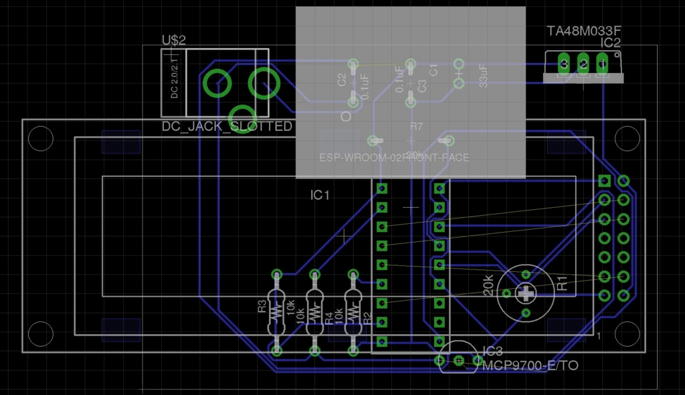The height and width of the screenshot is (395, 685).
Task: Select the DC_JACK_SLOTTED label
Action: [227, 126]
